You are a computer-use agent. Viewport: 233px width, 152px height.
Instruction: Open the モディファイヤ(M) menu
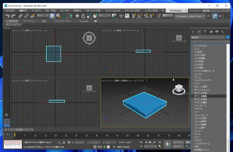coord(93,10)
